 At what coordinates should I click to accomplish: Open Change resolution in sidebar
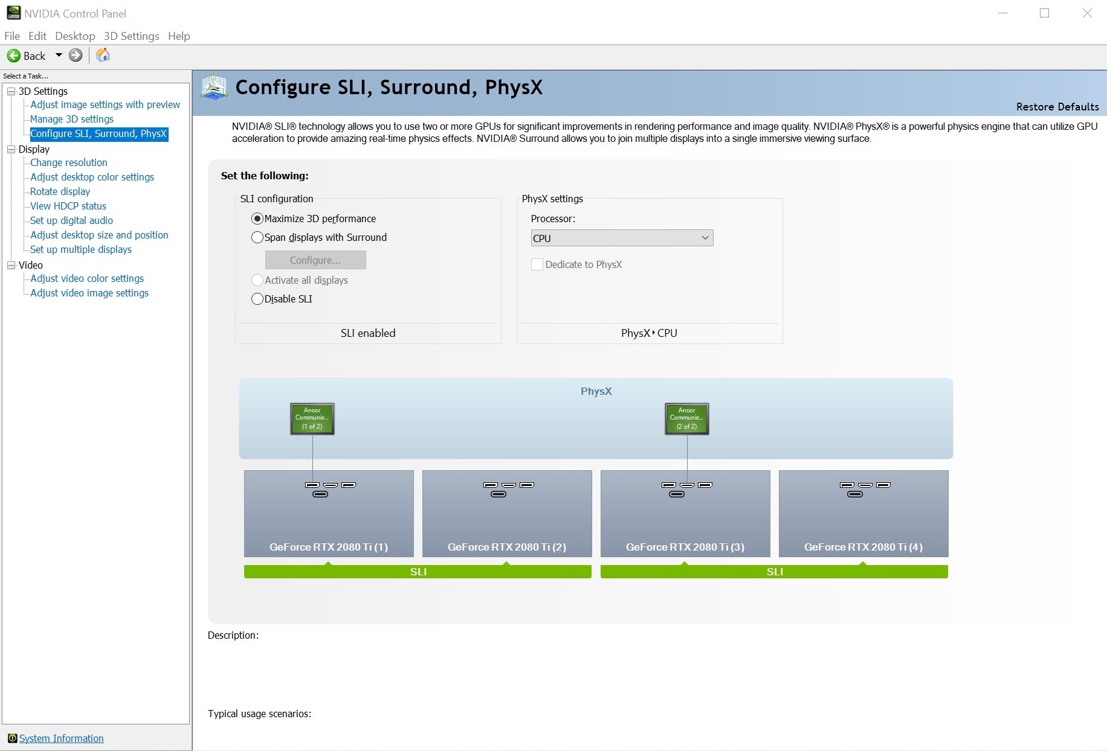(x=69, y=162)
